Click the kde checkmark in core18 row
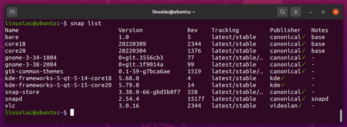The image size is (347, 127). pos(283,78)
